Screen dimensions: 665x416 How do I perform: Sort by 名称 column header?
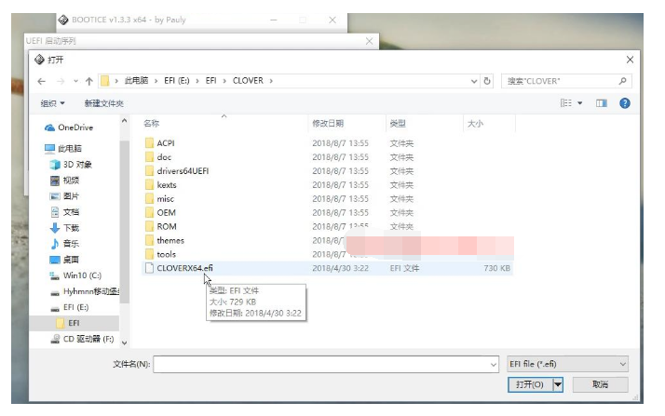(152, 123)
